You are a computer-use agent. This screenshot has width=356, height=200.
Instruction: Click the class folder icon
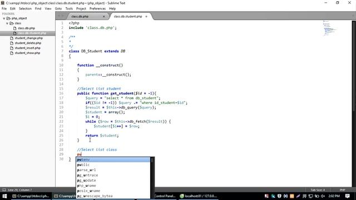pos(12,23)
